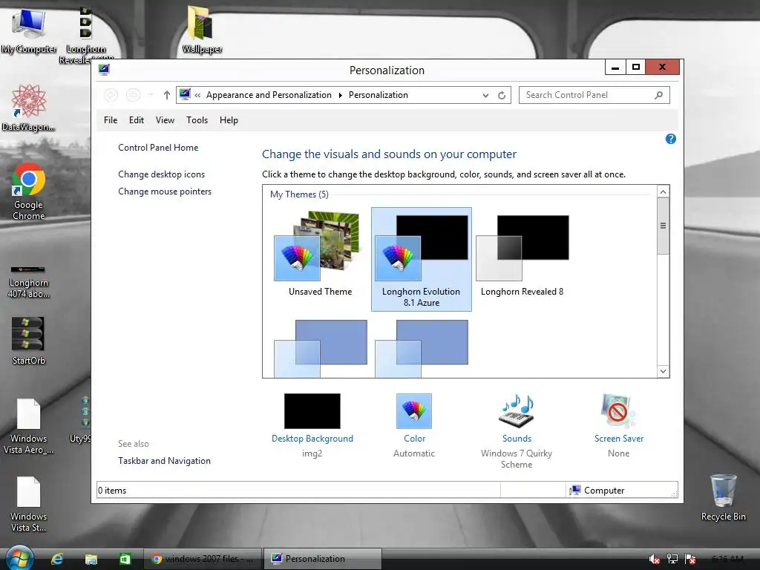
Task: Open the Sounds settings icon
Action: (x=517, y=411)
